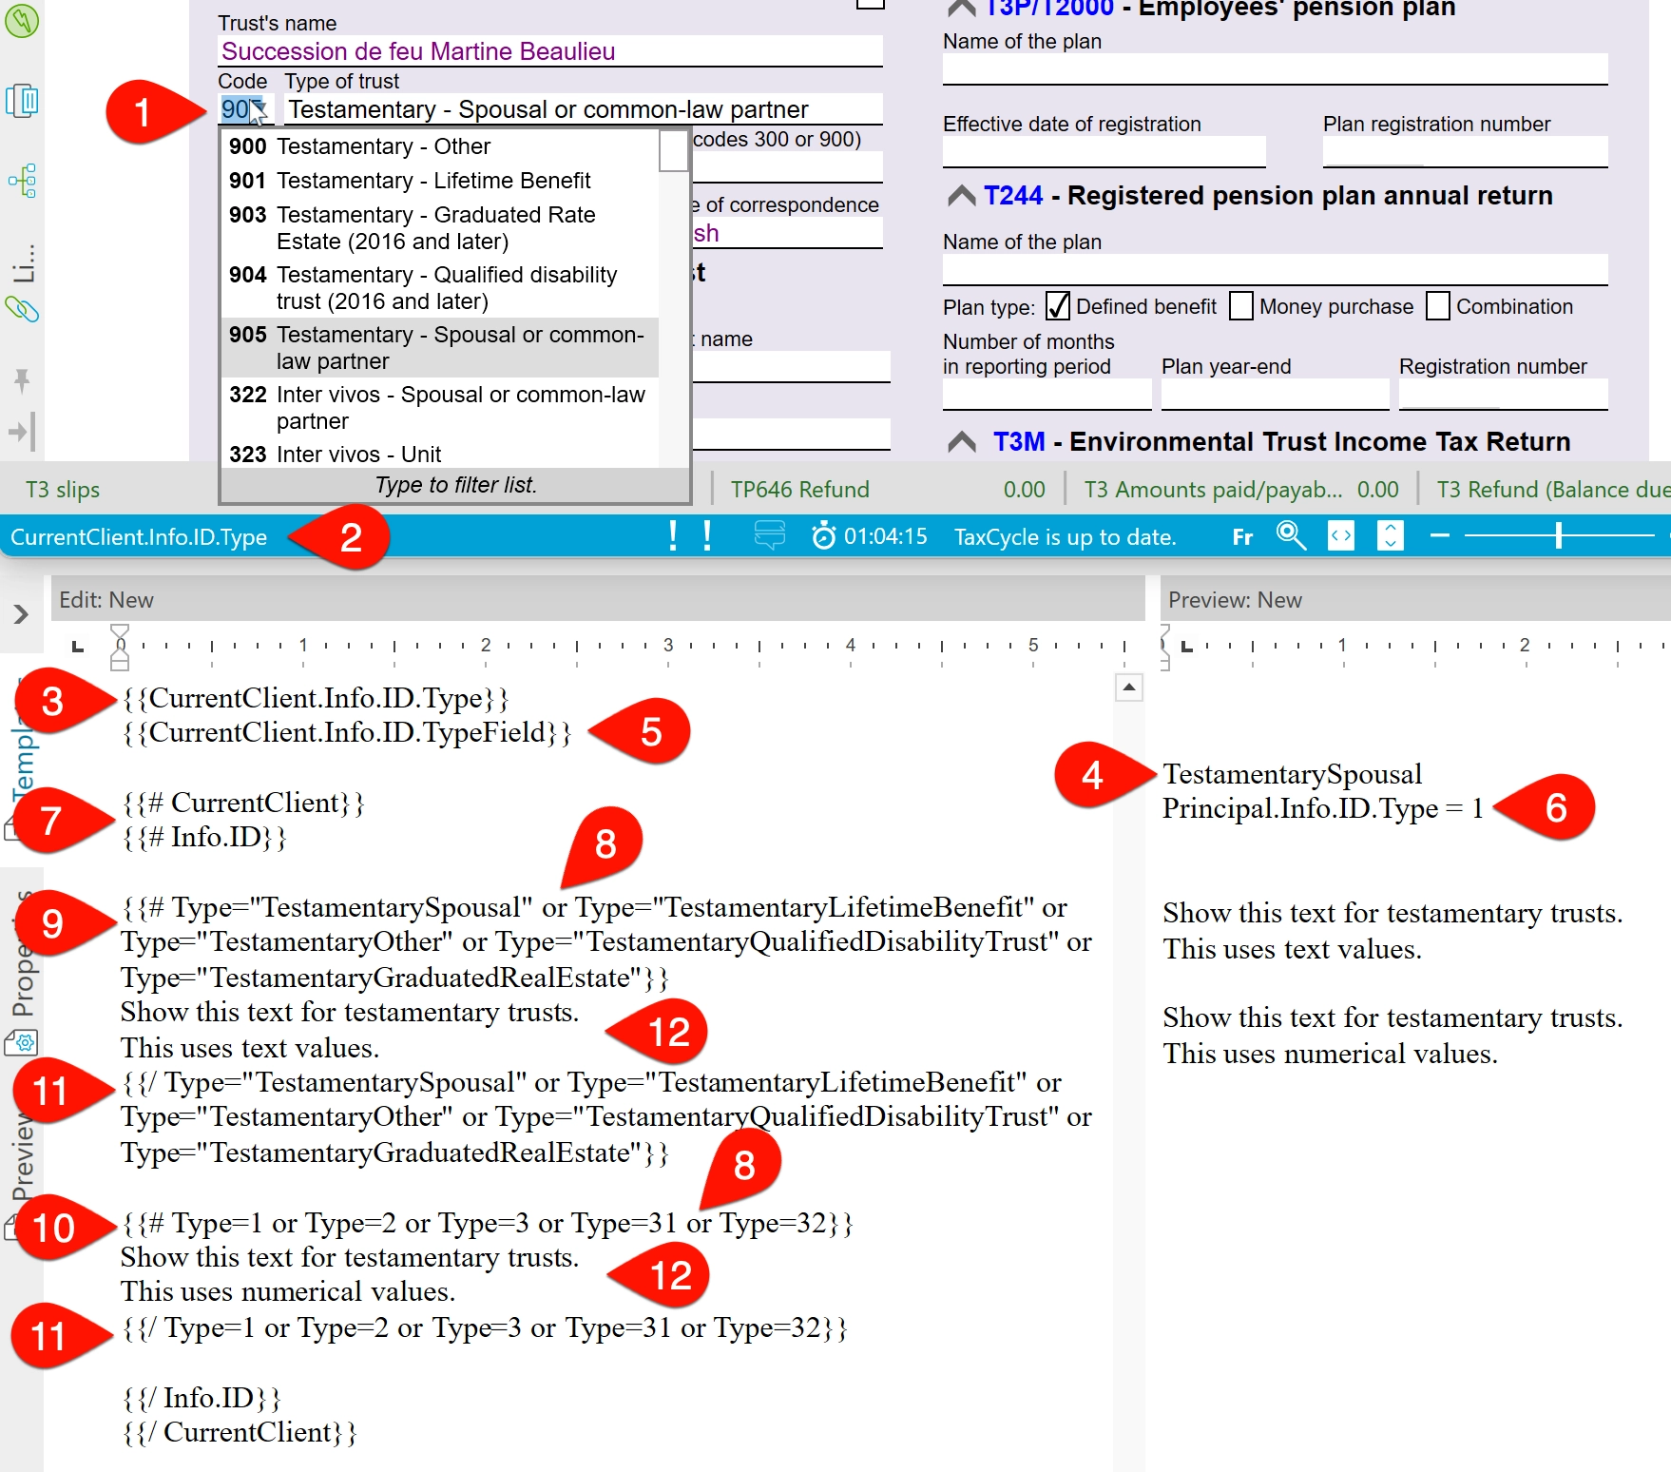Click CurrentClient.Info.ID.Type field code in blue bar
1671x1472 pixels.
pyautogui.click(x=139, y=537)
